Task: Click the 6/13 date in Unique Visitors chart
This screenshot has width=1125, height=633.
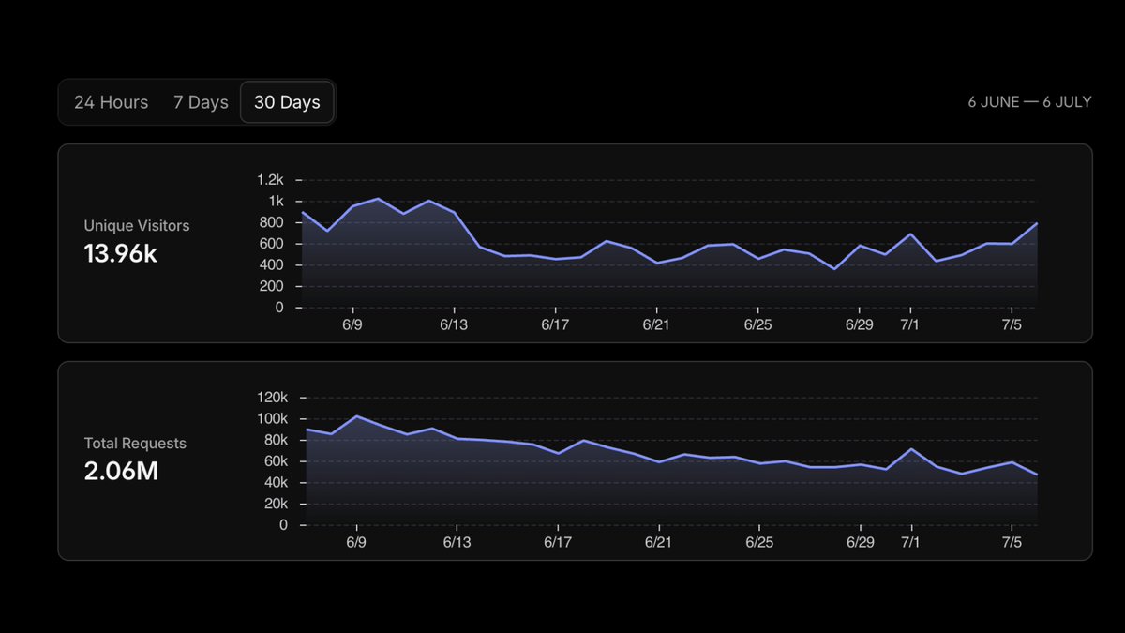Action: (455, 324)
